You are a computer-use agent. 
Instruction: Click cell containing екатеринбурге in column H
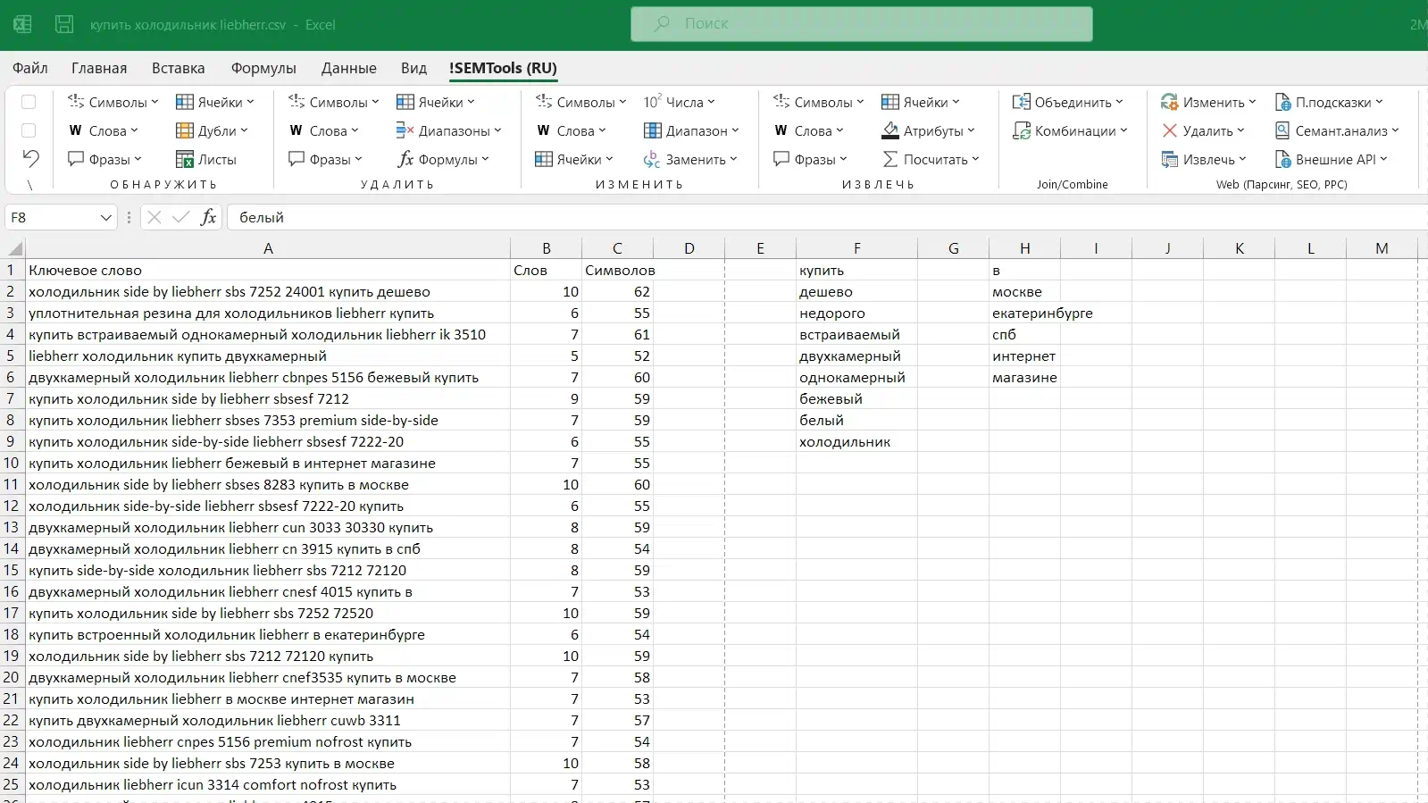(1024, 313)
